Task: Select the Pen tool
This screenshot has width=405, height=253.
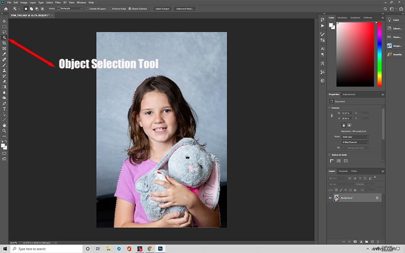Action: 4,103
